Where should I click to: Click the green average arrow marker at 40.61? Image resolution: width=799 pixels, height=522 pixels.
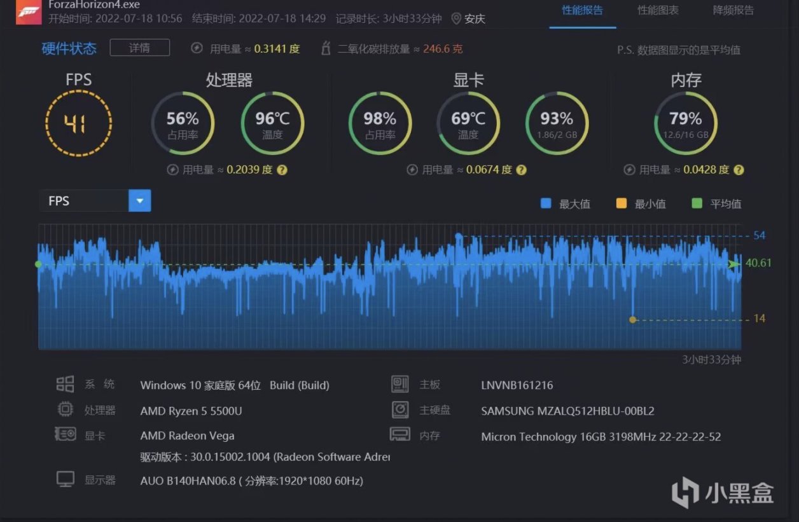coord(735,263)
